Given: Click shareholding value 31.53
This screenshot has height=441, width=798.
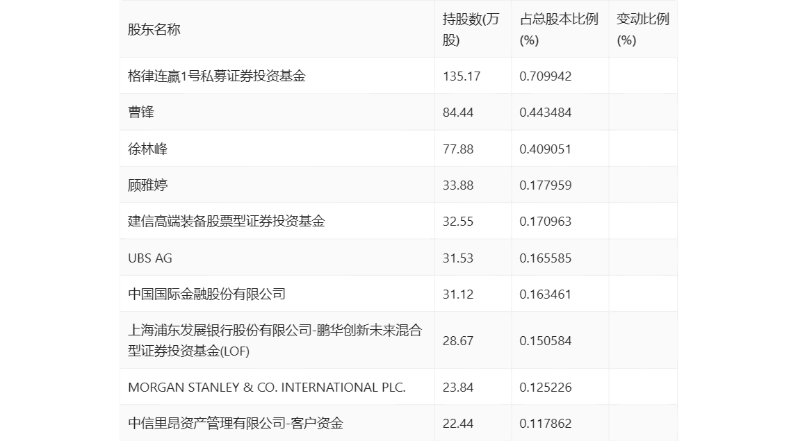Looking at the screenshot, I should [458, 258].
